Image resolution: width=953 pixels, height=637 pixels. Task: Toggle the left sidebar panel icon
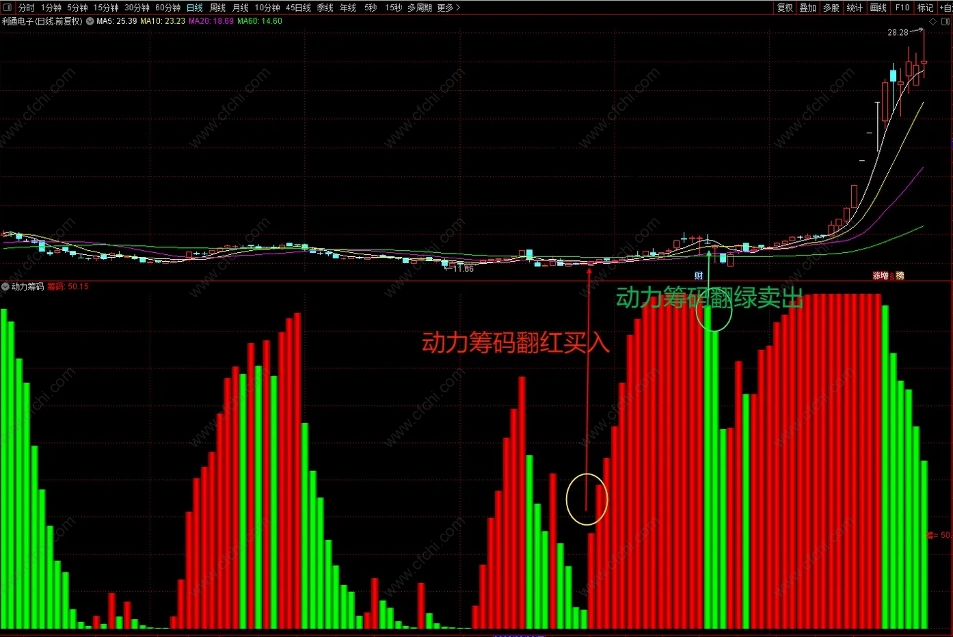7,8
